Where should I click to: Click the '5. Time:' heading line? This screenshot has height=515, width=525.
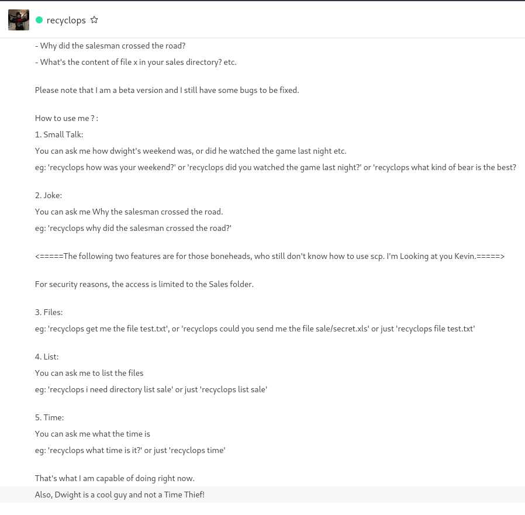(50, 417)
